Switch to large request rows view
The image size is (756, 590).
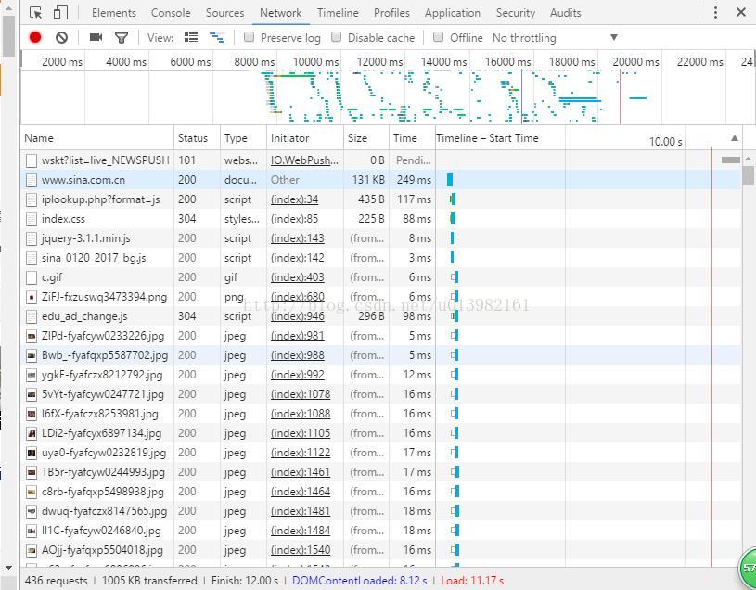(191, 37)
